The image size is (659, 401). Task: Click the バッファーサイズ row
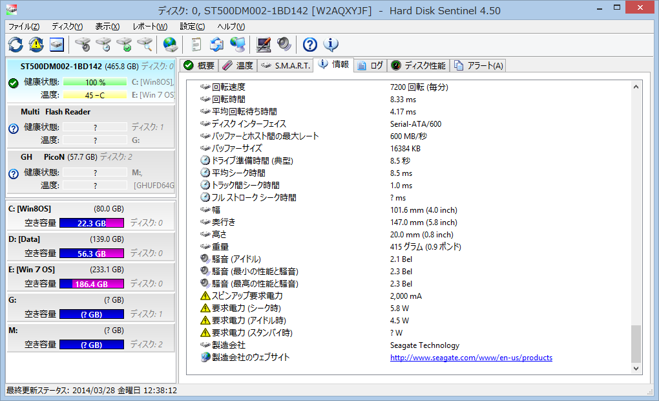(x=408, y=148)
